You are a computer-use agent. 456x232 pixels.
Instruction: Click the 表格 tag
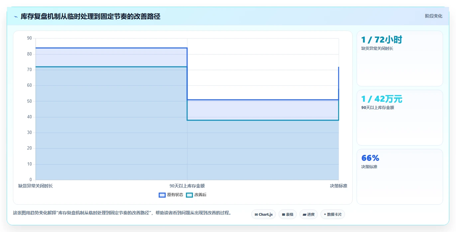point(287,214)
